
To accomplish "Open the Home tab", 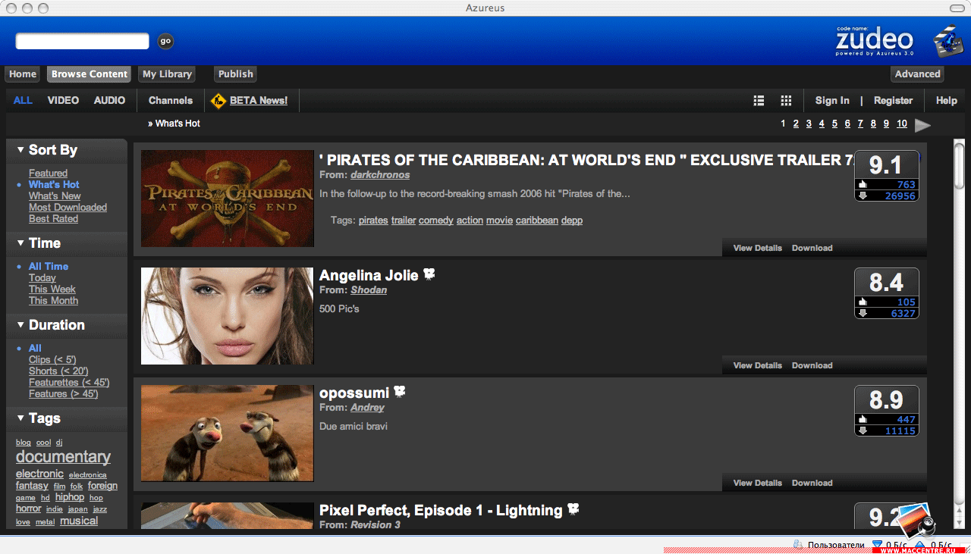I will click(23, 74).
